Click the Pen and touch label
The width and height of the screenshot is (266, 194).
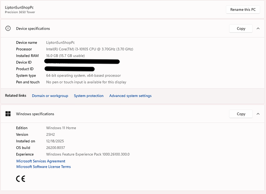coord(28,82)
